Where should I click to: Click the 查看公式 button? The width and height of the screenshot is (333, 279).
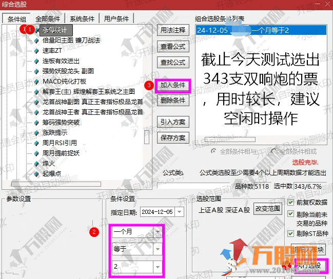pos(173,47)
